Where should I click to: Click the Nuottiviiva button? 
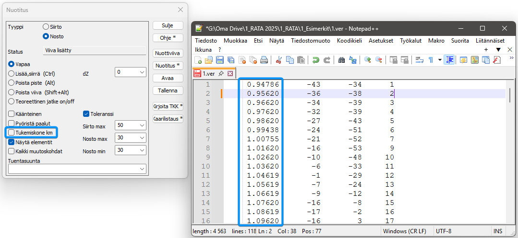coord(168,53)
